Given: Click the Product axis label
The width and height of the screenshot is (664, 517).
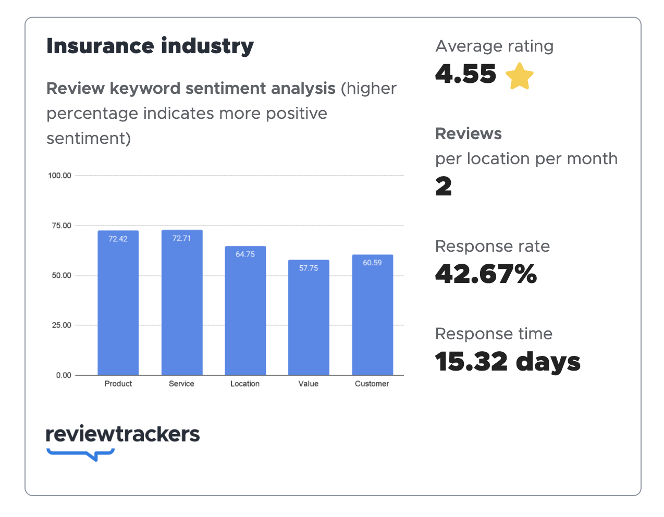Looking at the screenshot, I should pyautogui.click(x=118, y=384).
